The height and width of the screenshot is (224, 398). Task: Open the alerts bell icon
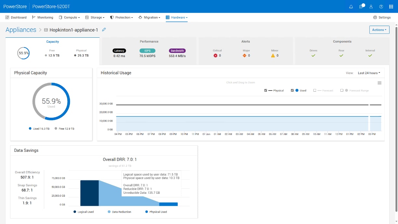(351, 7)
